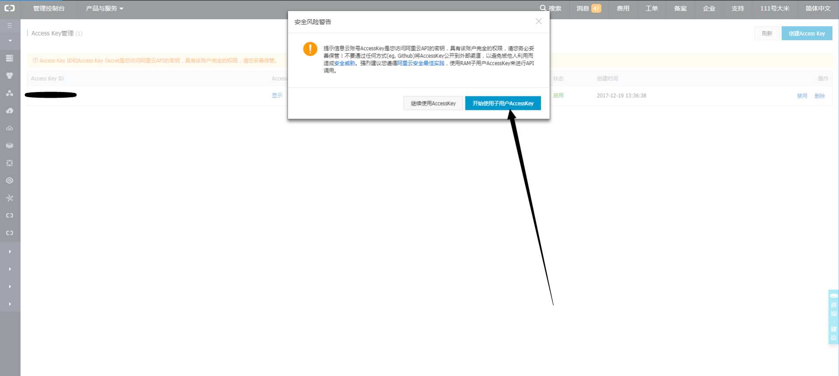The height and width of the screenshot is (376, 839).
Task: Expand the last collapsed sidebar group arrow
Action: pos(10,304)
